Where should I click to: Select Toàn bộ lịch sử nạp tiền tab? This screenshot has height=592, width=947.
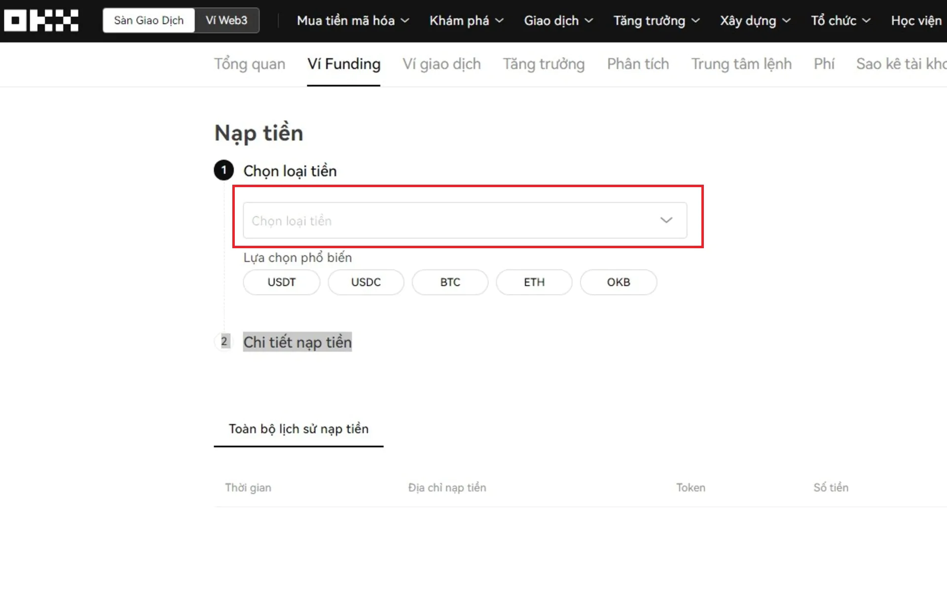pos(298,429)
